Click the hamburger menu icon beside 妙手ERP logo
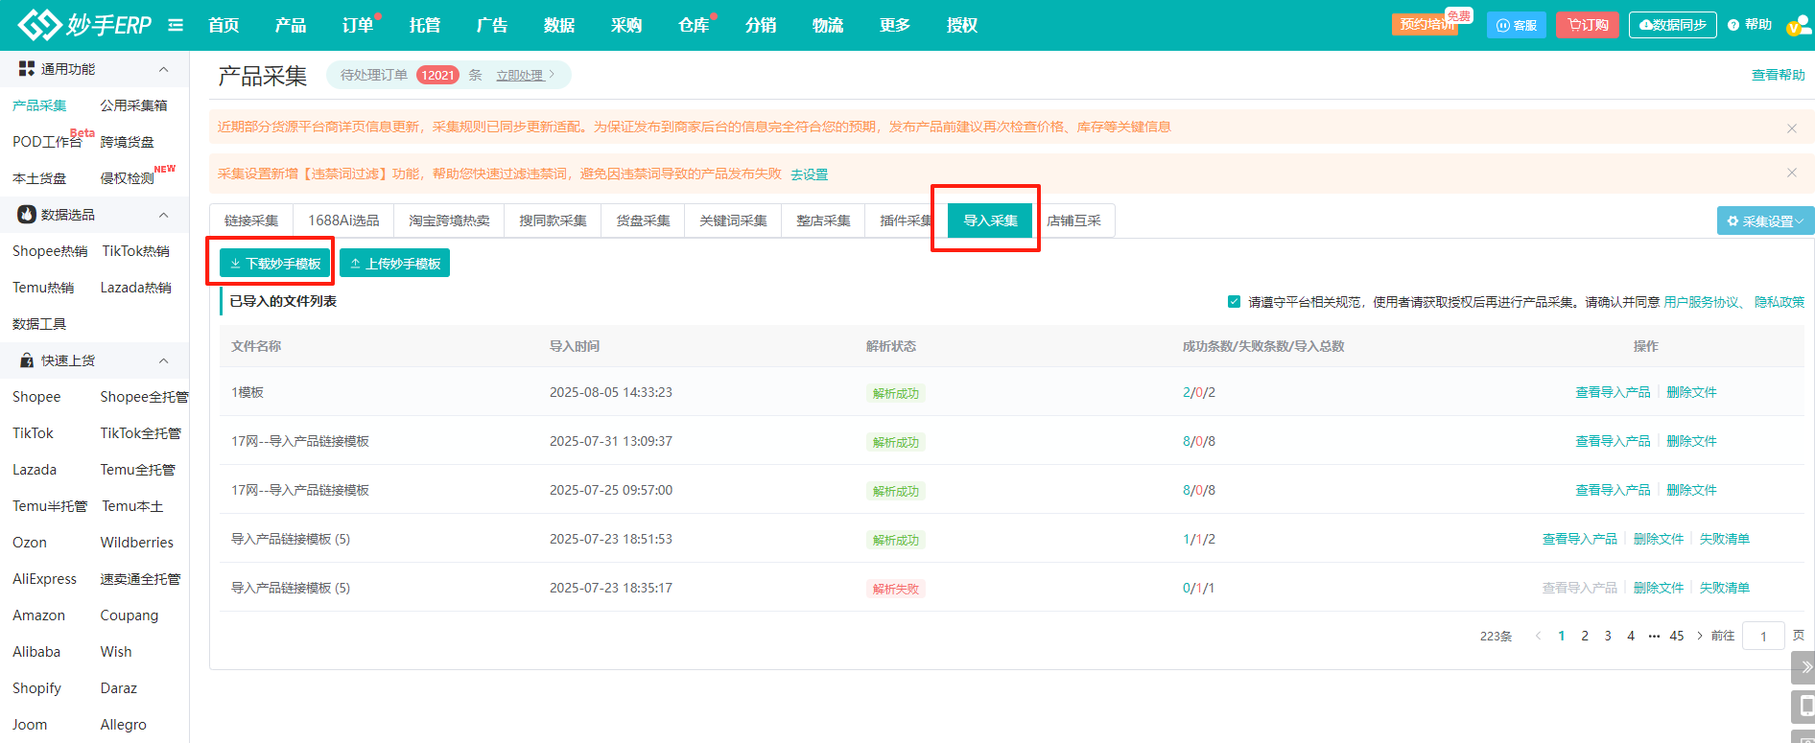 (176, 25)
